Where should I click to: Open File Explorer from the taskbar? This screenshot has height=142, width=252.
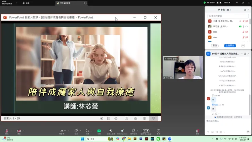[129, 139]
